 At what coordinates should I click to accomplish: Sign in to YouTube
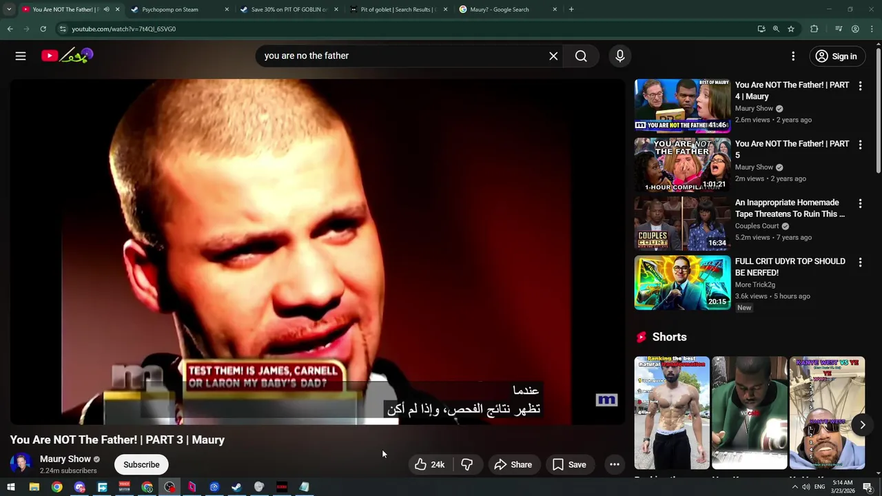click(837, 56)
